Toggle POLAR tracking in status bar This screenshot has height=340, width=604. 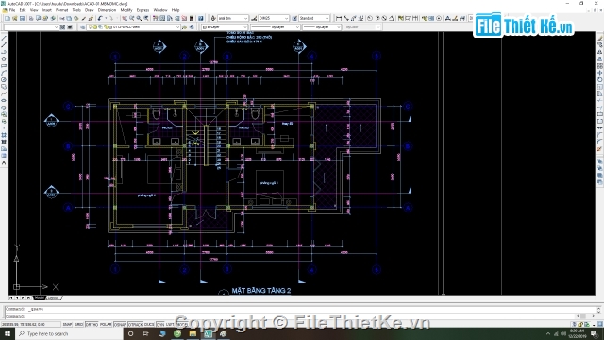[x=106, y=325]
